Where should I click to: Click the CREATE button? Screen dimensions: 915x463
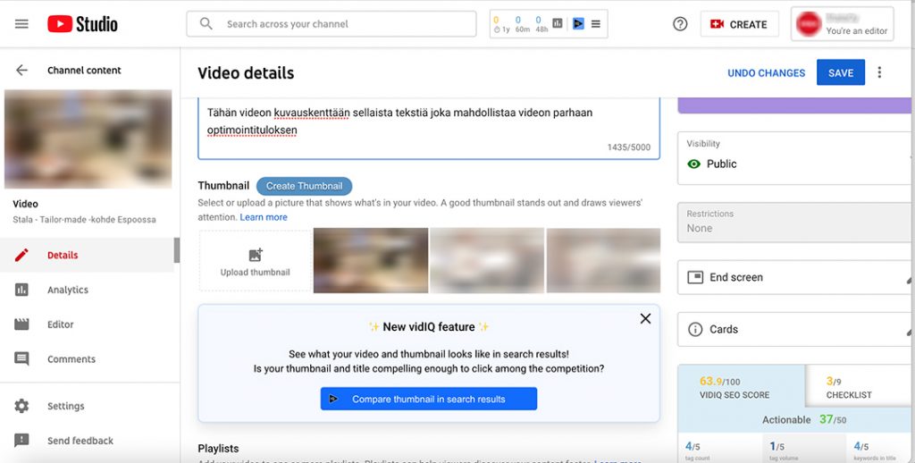click(739, 24)
